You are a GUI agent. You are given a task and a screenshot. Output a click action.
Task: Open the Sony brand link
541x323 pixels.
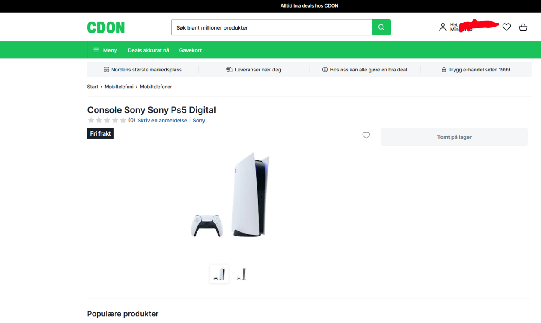click(x=199, y=120)
